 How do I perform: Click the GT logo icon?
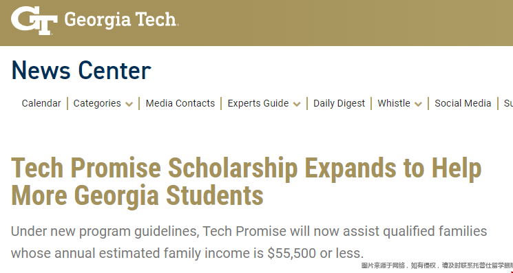click(x=34, y=21)
